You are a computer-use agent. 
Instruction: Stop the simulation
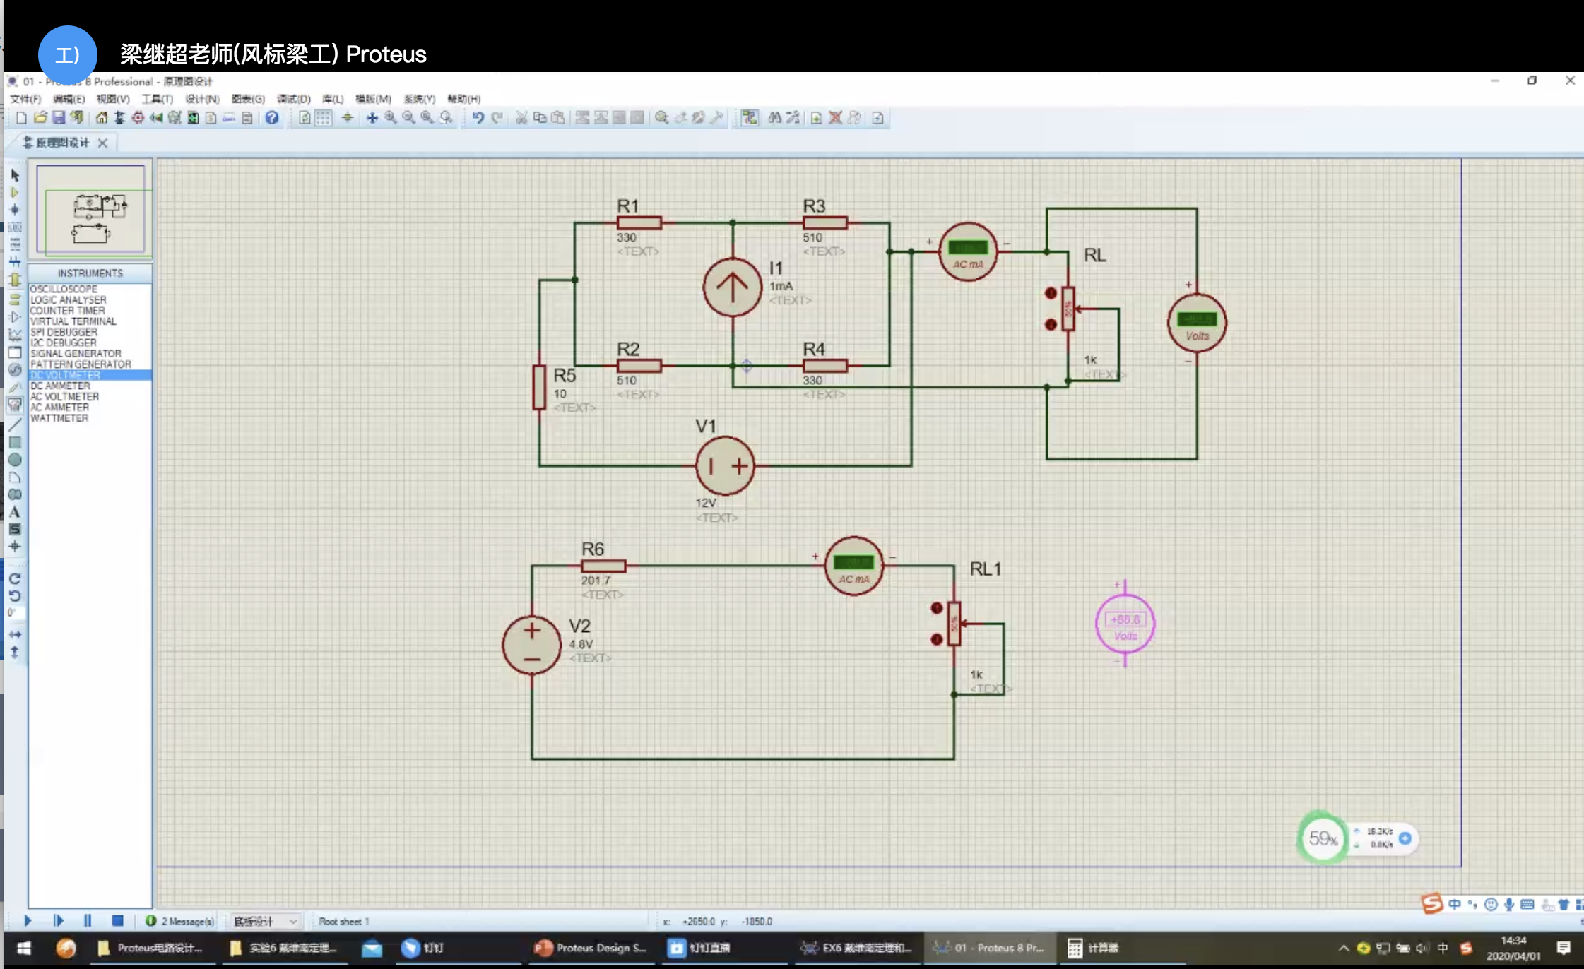pos(117,920)
